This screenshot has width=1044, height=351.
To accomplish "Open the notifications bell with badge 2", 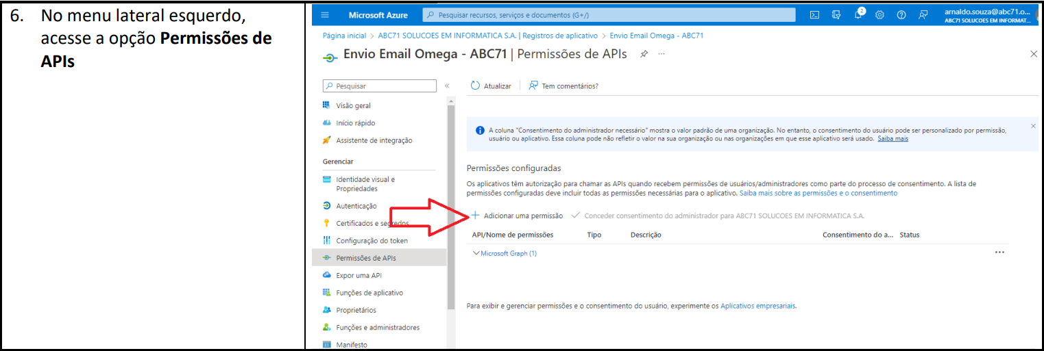I will tap(859, 14).
